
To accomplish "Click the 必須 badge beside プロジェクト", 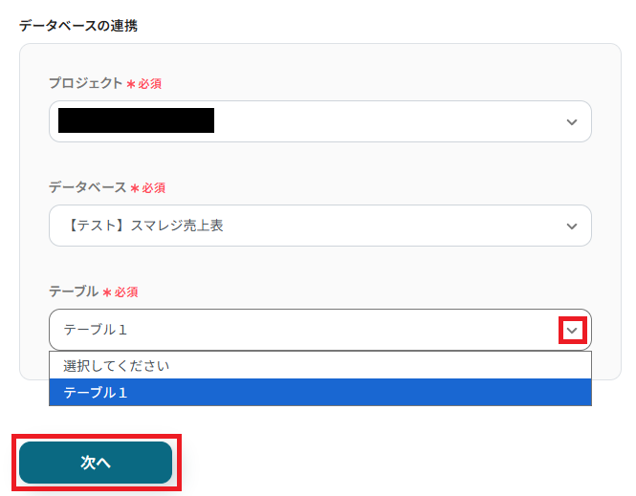I will click(149, 84).
